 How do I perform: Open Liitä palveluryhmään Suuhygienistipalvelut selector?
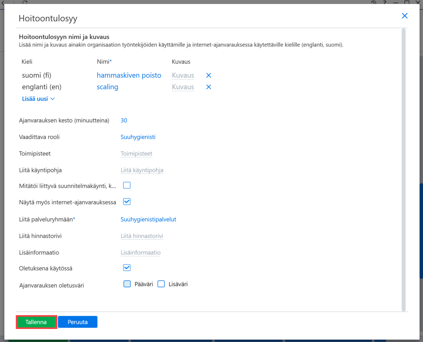[148, 219]
